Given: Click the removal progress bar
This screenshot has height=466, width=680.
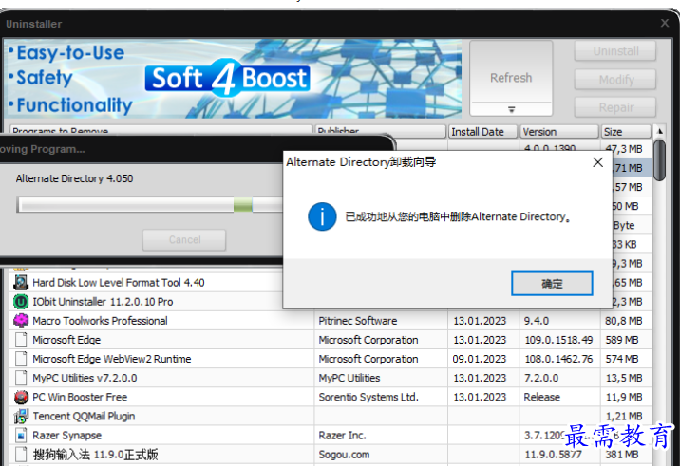Looking at the screenshot, I should 150,205.
